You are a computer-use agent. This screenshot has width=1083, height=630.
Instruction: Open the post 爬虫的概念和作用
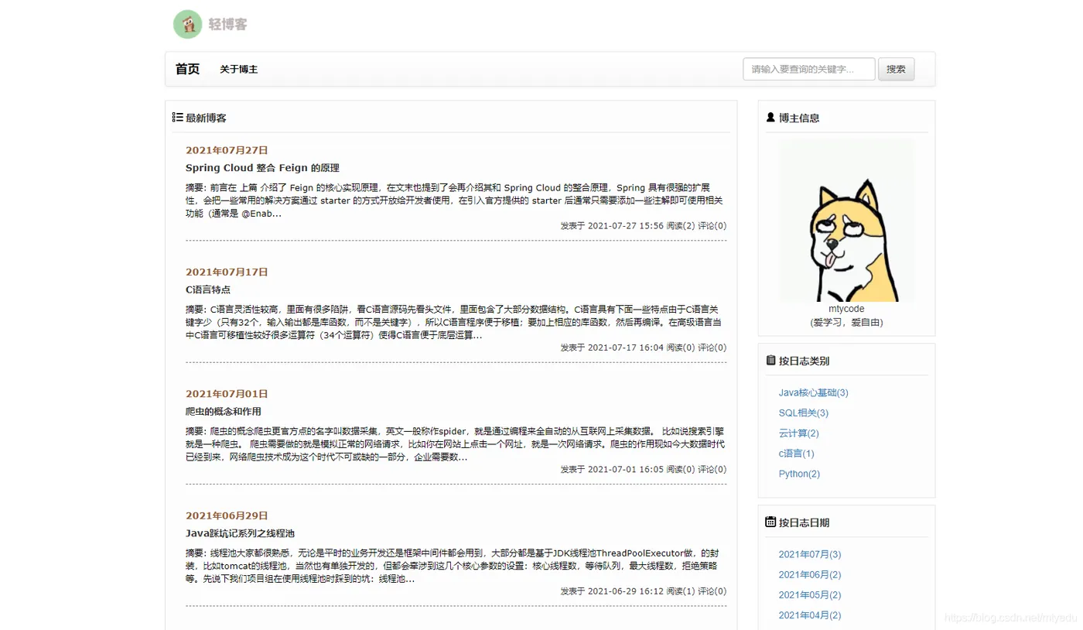coord(224,412)
